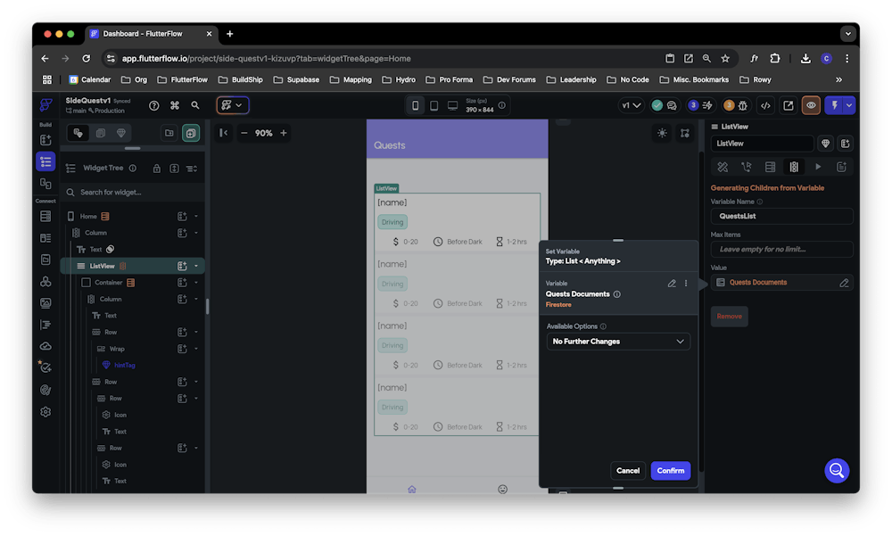The height and width of the screenshot is (536, 892).
Task: Click the Cancel button
Action: tap(628, 471)
